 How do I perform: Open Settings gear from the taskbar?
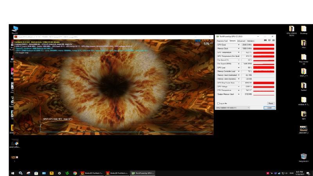(x=59, y=173)
